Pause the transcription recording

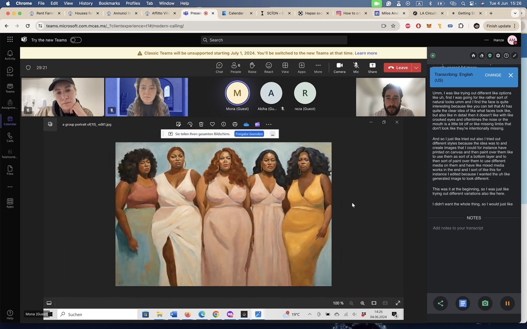[507, 304]
